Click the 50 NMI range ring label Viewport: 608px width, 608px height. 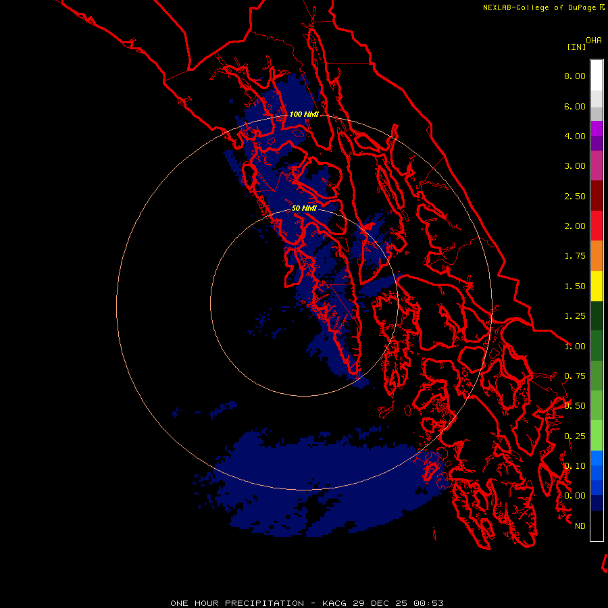point(304,208)
